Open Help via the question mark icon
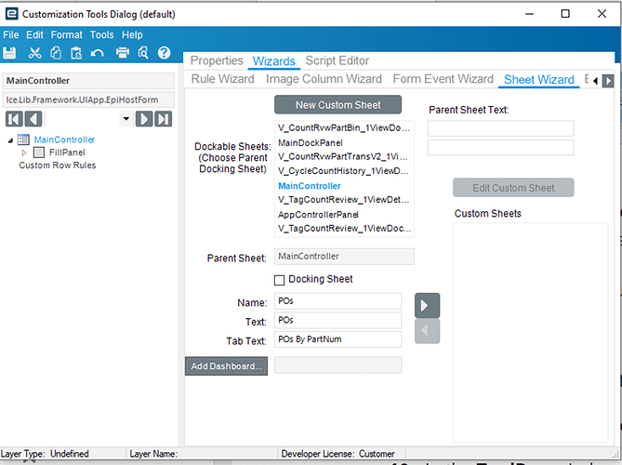The width and height of the screenshot is (622, 465). (x=165, y=53)
